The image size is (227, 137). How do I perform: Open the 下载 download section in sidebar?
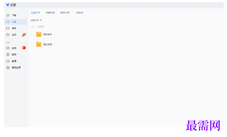coord(12,15)
